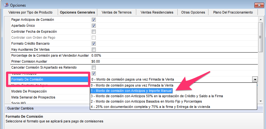This screenshot has height=129, width=266.
Task: Choose option 0 pagos una vez Firmada
Action: (132, 85)
